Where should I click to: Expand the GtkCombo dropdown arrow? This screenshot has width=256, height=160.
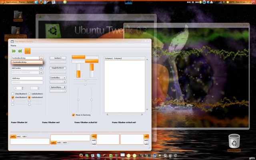(x=41, y=68)
